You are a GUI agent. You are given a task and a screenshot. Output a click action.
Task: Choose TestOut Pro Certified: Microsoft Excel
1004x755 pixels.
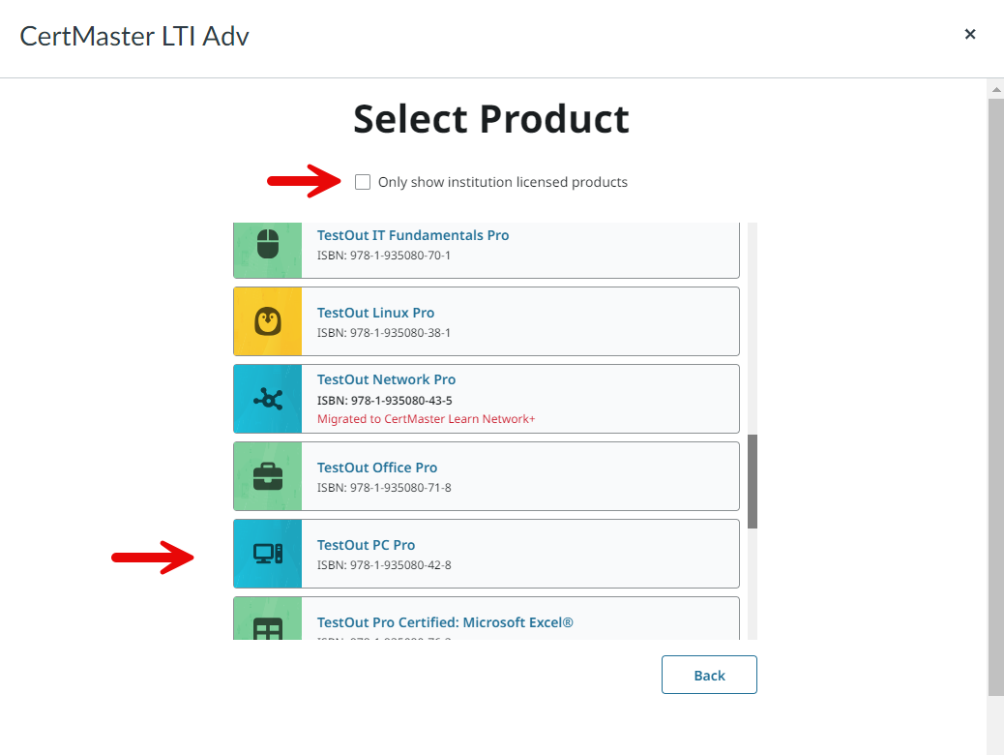click(x=445, y=622)
